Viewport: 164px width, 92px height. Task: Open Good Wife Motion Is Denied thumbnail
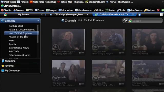click(x=148, y=40)
